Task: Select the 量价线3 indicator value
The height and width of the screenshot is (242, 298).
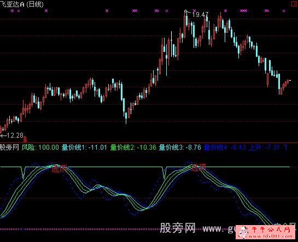Action: pos(180,147)
